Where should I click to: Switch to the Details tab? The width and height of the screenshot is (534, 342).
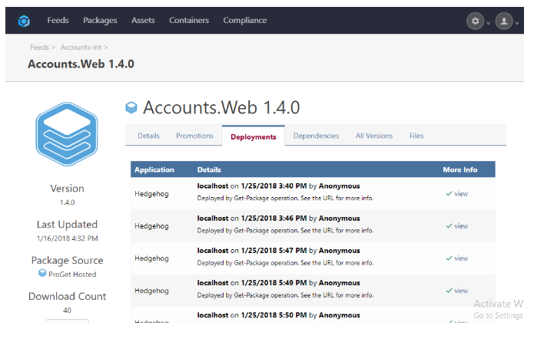point(148,136)
